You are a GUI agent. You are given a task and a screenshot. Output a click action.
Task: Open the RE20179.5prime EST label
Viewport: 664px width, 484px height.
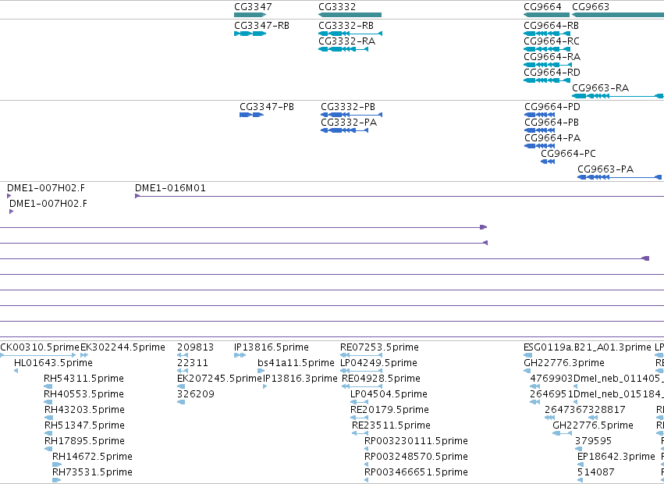(389, 410)
